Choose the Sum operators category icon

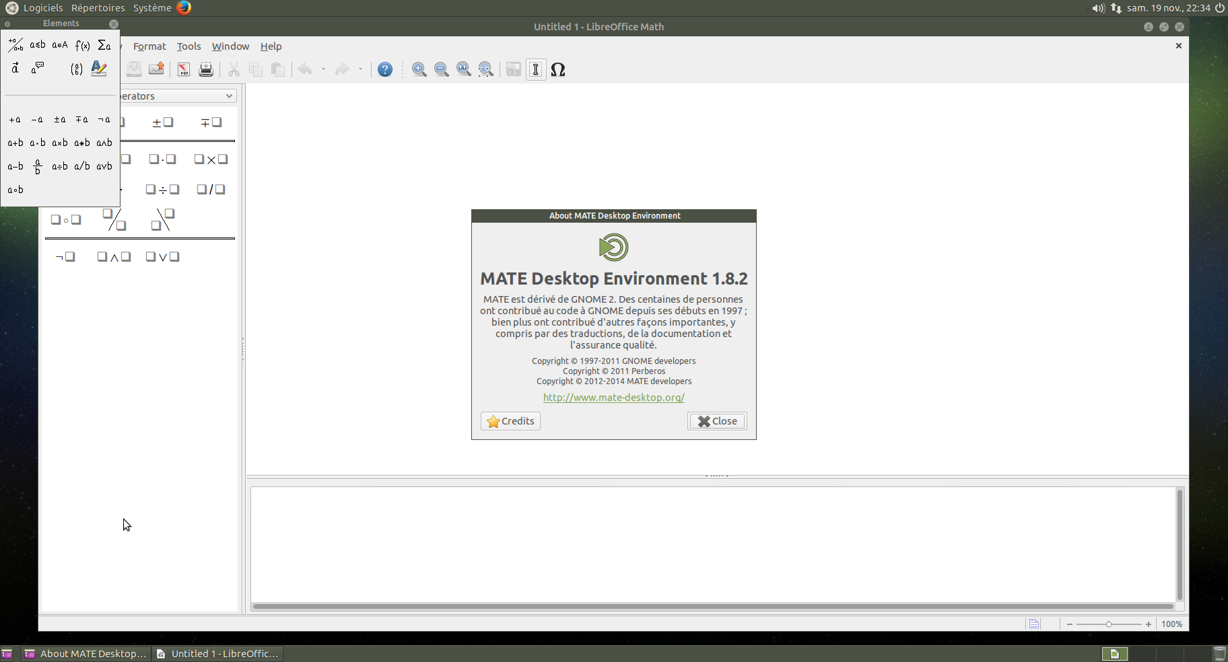coord(104,45)
